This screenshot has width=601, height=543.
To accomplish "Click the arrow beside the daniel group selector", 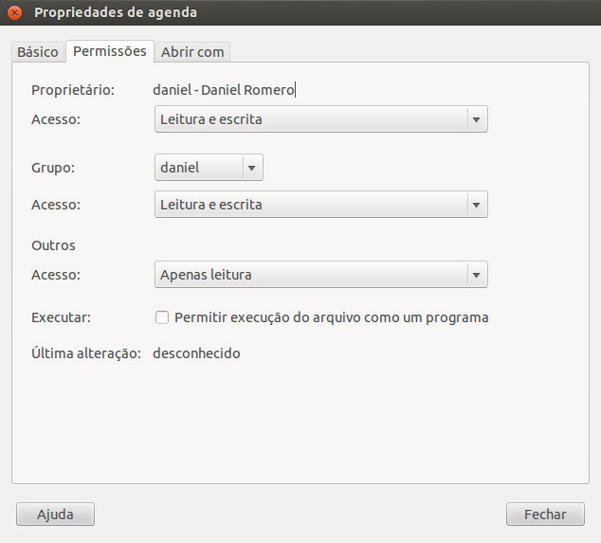I will [x=251, y=168].
